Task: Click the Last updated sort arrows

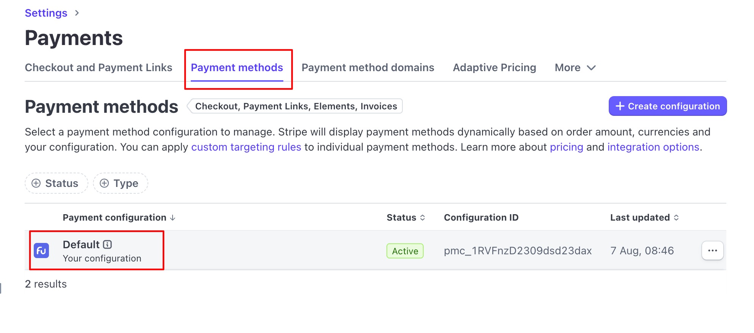Action: [x=676, y=218]
